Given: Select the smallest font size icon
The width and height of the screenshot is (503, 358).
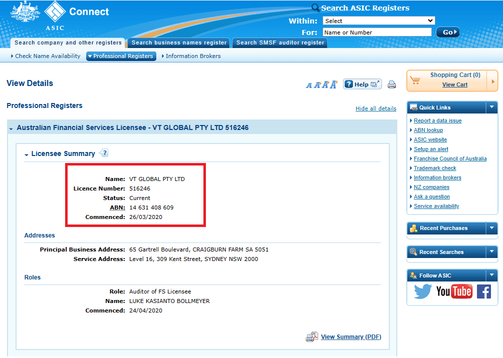Looking at the screenshot, I should (309, 85).
